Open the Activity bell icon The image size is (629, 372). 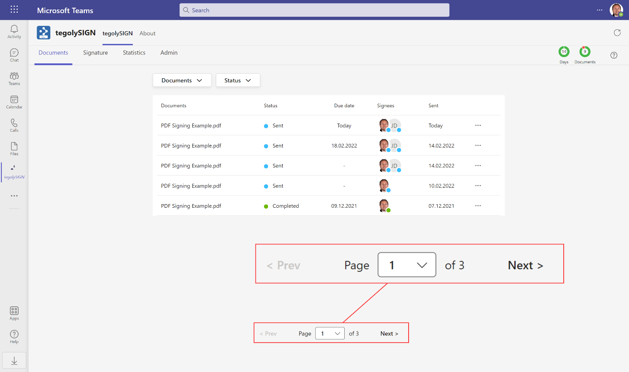pos(14,32)
